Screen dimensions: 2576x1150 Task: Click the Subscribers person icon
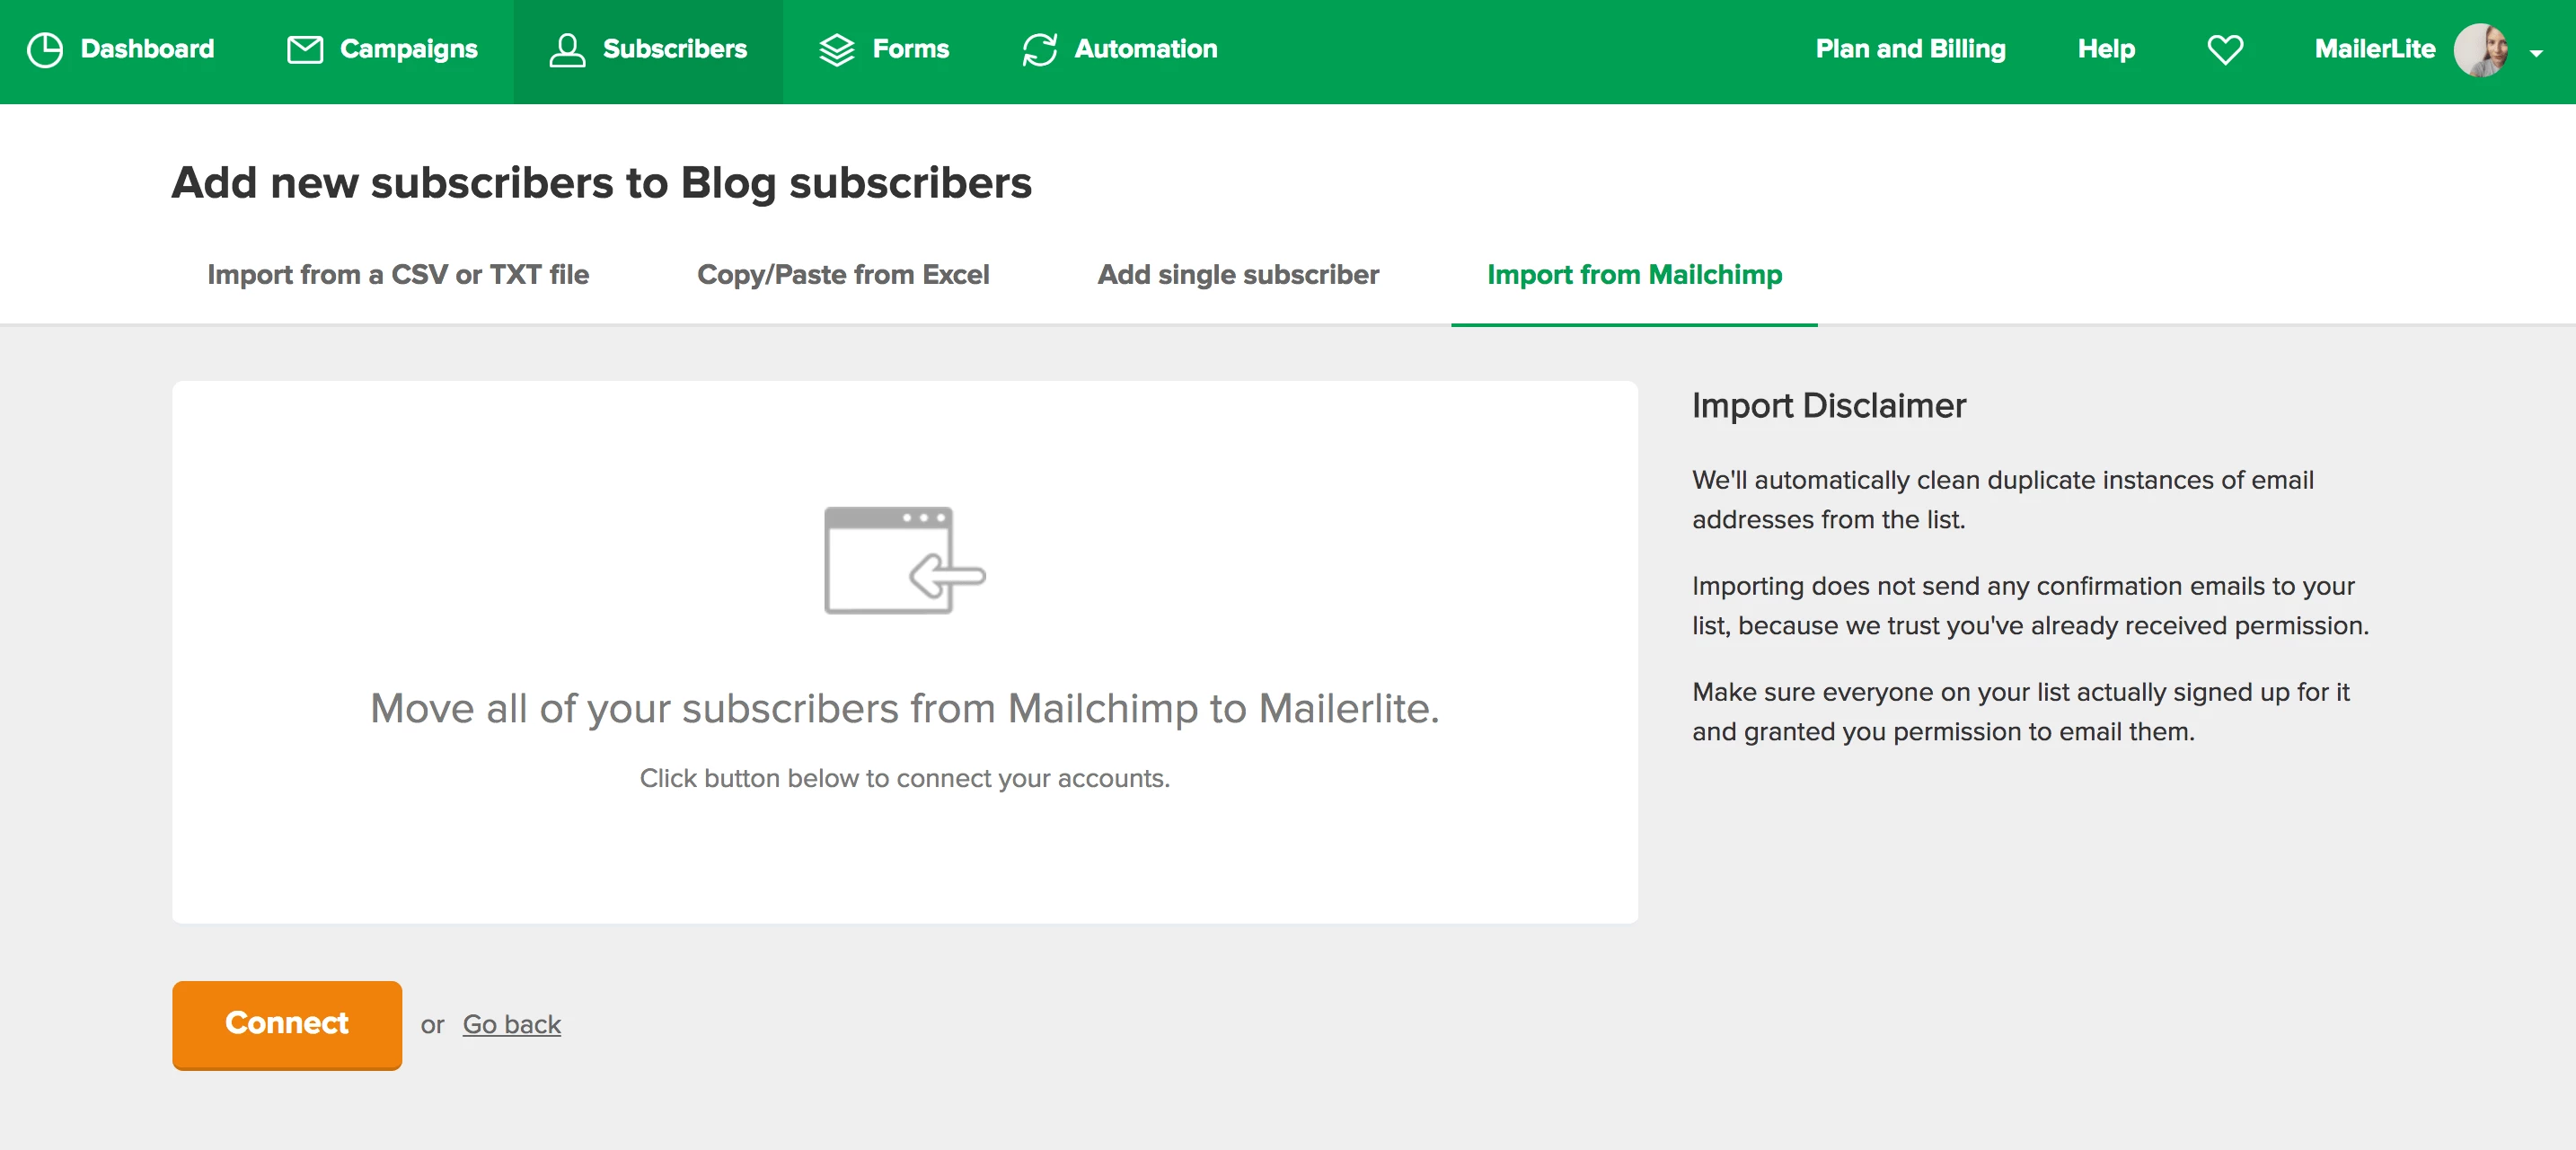pos(566,49)
